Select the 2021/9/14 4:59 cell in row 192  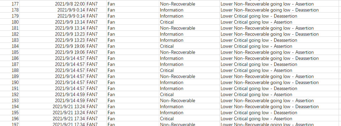[x=70, y=94]
